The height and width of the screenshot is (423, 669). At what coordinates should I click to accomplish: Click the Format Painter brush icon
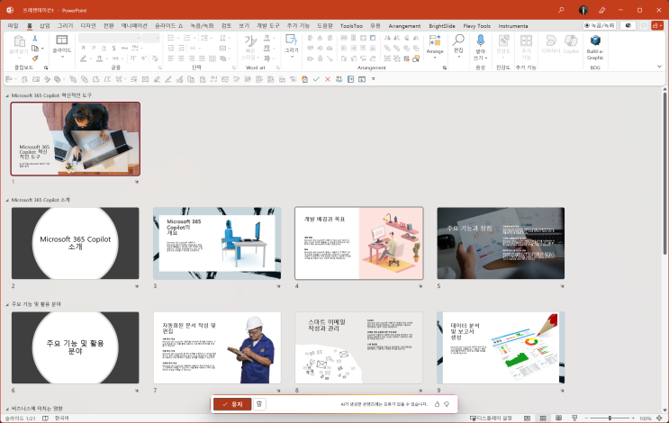[x=35, y=58]
